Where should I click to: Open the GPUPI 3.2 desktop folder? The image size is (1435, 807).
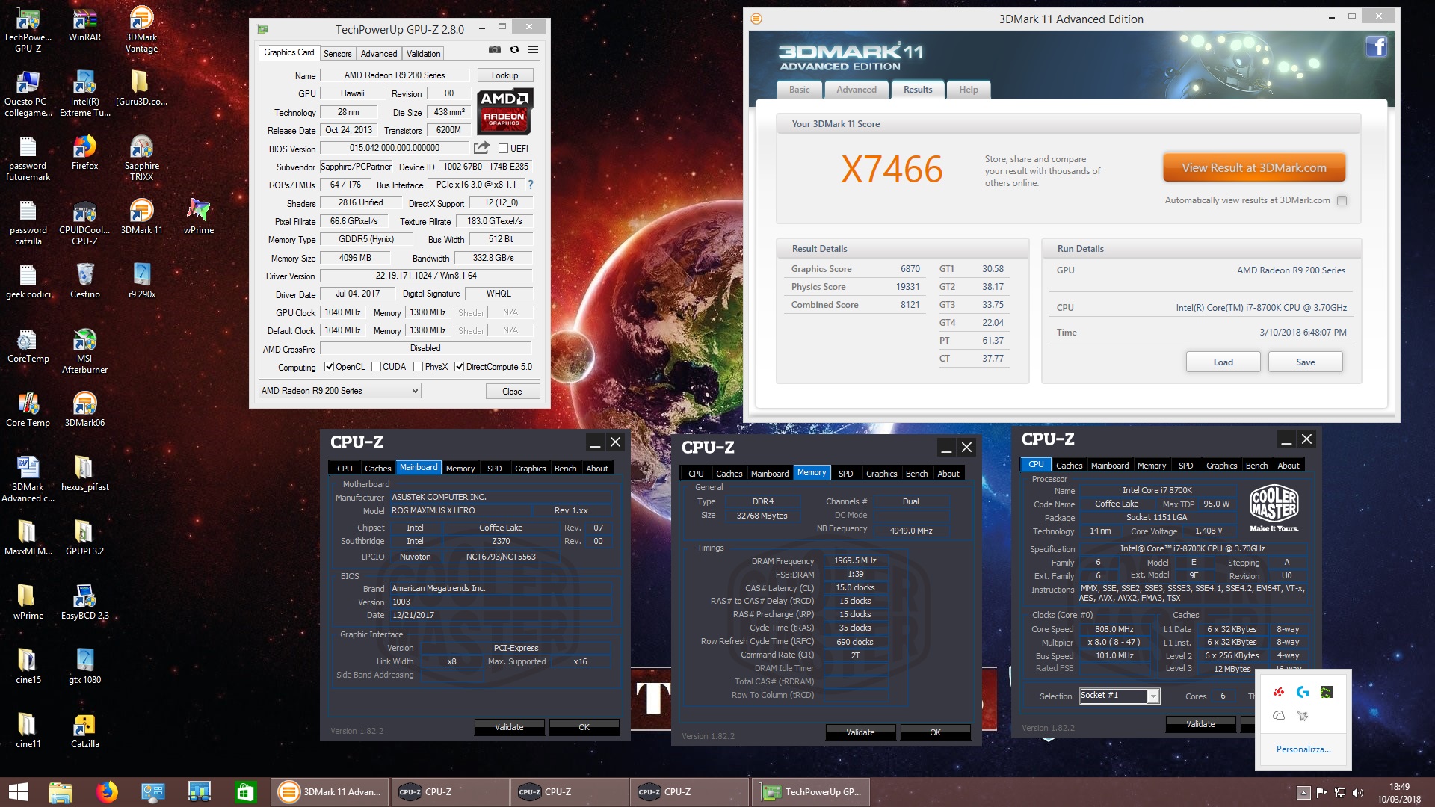click(84, 538)
